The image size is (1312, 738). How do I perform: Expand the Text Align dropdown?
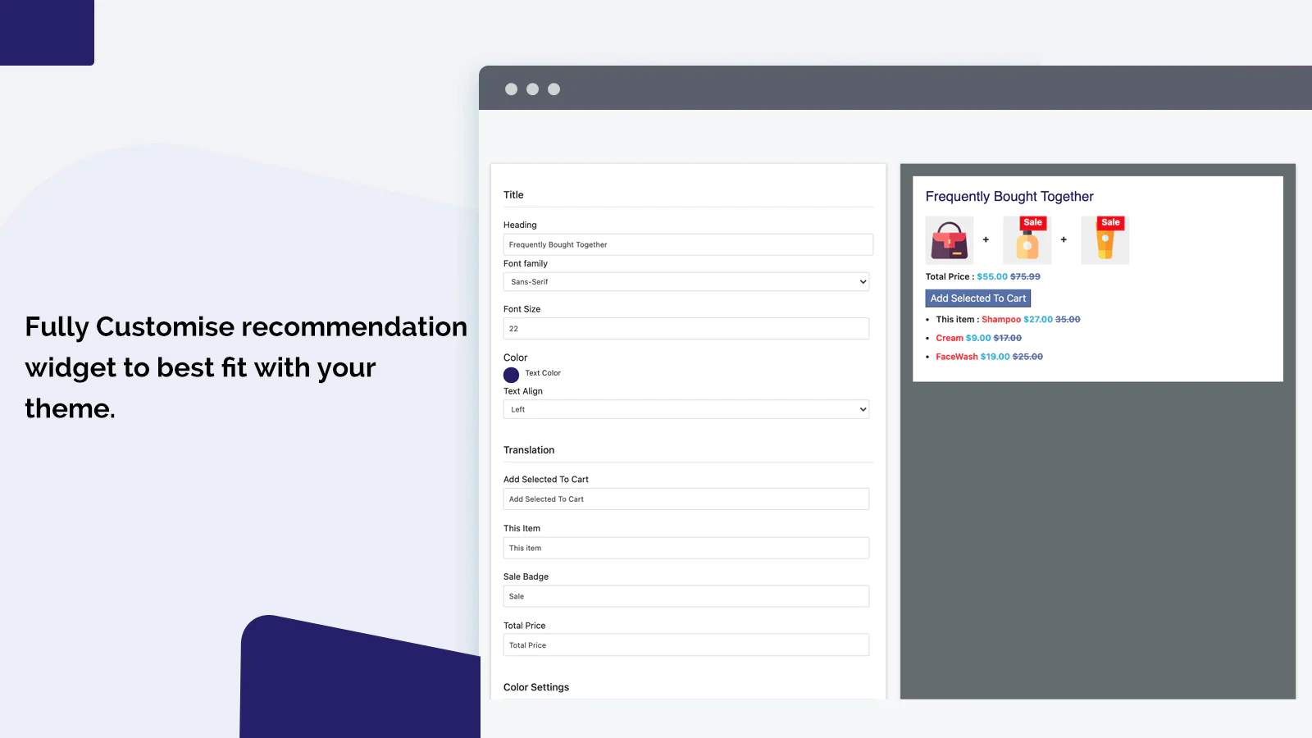pos(686,409)
